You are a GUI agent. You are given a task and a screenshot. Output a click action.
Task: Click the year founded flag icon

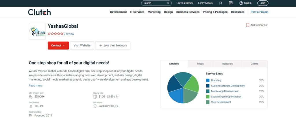30,116
